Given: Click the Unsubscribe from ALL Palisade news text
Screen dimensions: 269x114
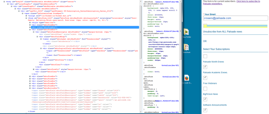Looking at the screenshot, I should coord(222,32).
